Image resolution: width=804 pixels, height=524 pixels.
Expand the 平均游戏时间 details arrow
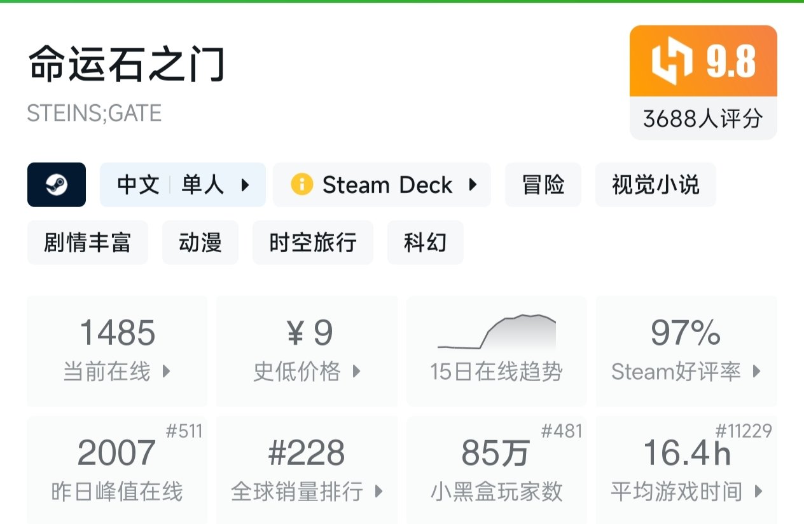758,492
